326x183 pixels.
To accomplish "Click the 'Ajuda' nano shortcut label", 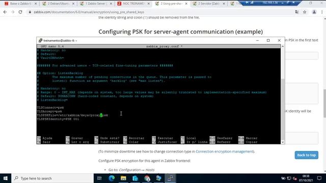I will pyautogui.click(x=47, y=138).
